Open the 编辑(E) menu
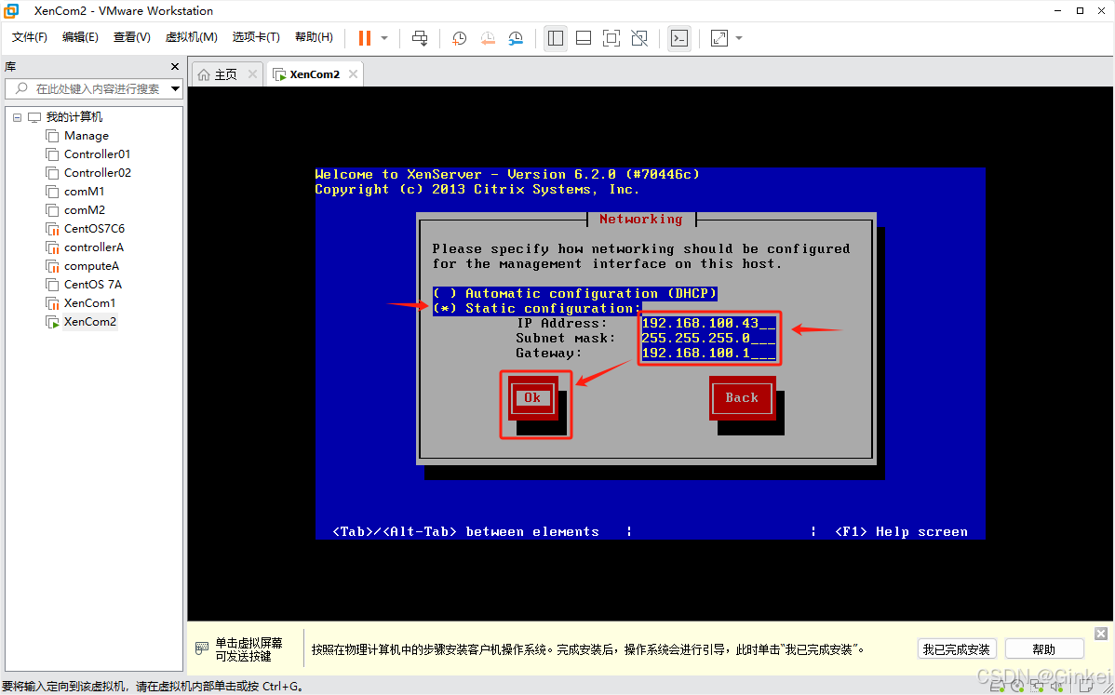The image size is (1115, 695). click(80, 37)
